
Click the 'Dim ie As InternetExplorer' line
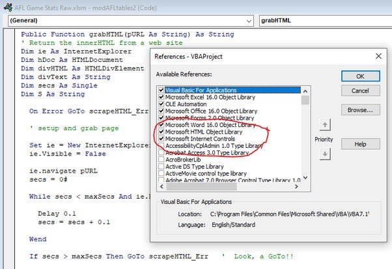(76, 51)
